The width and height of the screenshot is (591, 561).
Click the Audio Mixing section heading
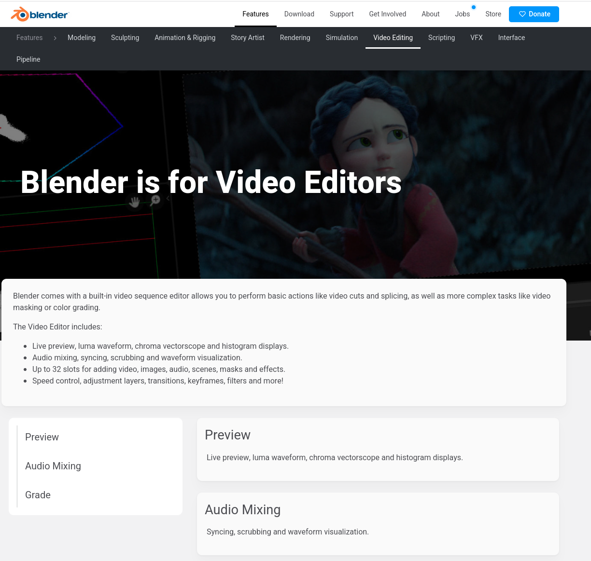[242, 510]
